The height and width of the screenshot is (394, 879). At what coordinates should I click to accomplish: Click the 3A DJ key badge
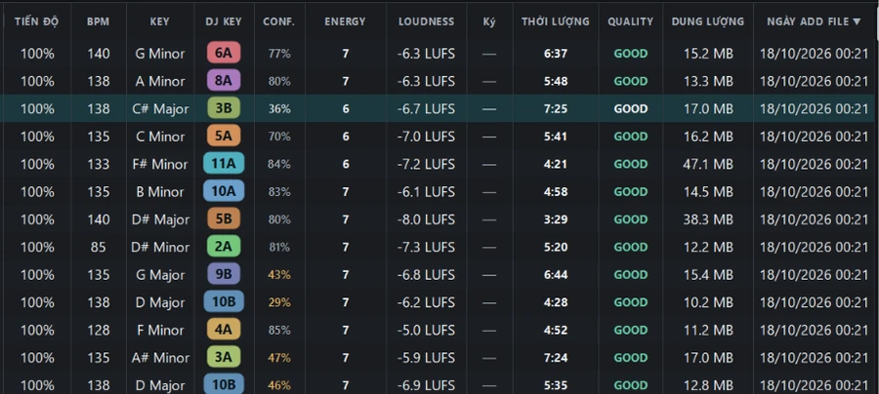(x=224, y=357)
